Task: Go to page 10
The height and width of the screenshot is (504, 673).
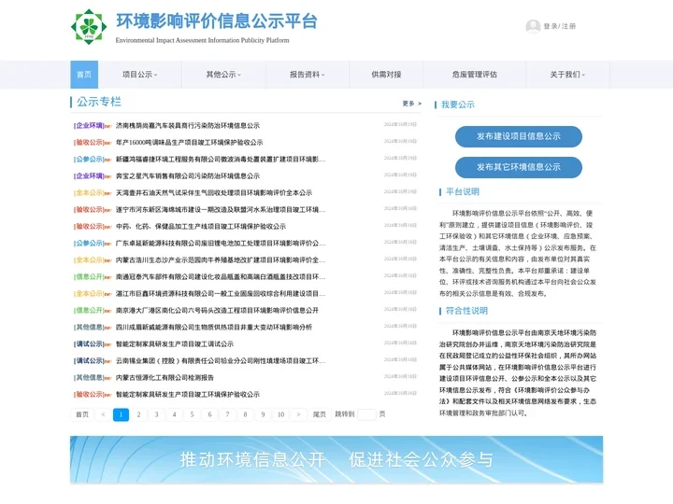Action: (x=281, y=414)
